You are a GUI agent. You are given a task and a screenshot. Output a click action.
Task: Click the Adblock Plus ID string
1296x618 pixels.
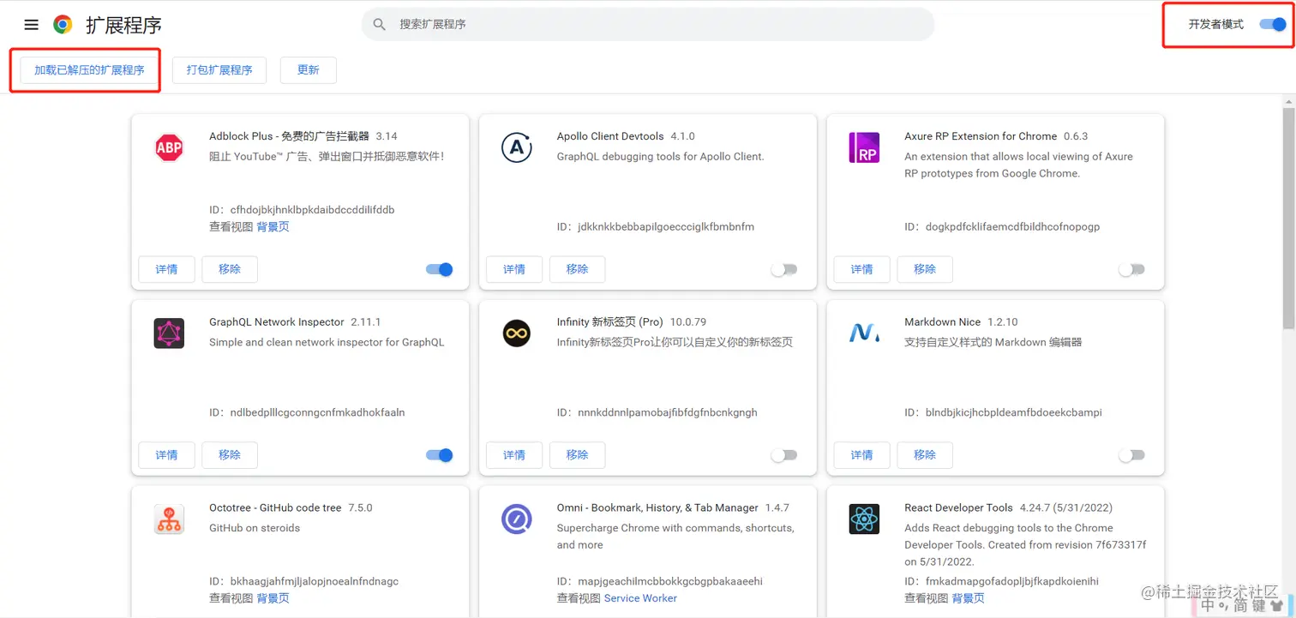[313, 210]
